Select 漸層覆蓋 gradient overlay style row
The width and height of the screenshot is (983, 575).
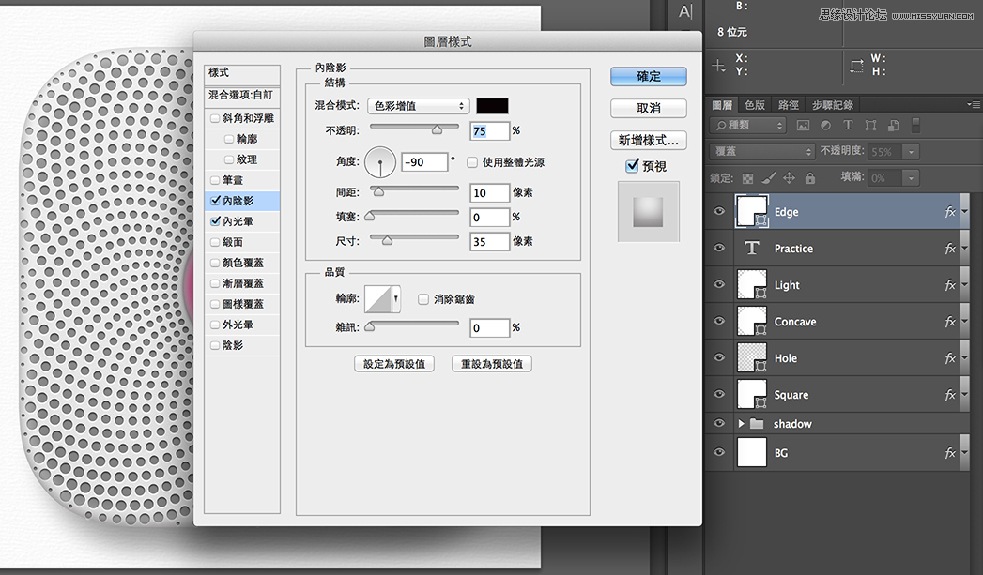point(242,283)
